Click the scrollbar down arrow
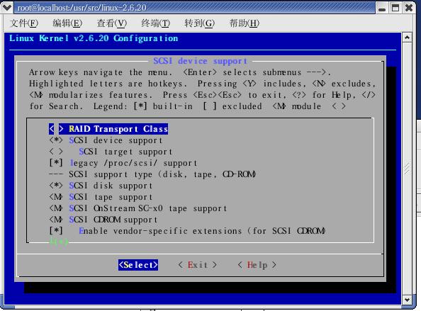Screen dimensions: 421x311 407,300
